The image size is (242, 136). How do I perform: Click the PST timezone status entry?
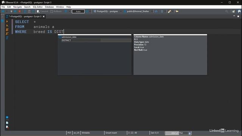pyautogui.click(x=69, y=133)
